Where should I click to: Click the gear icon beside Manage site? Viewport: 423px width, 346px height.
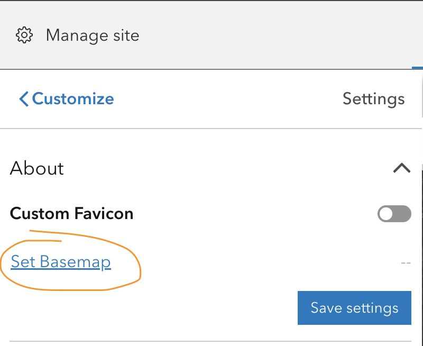click(24, 35)
